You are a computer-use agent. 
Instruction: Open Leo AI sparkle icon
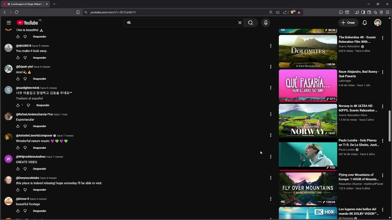point(375,12)
